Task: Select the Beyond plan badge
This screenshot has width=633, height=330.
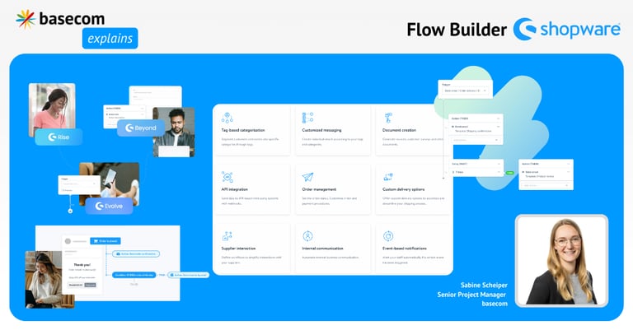Action: (141, 128)
